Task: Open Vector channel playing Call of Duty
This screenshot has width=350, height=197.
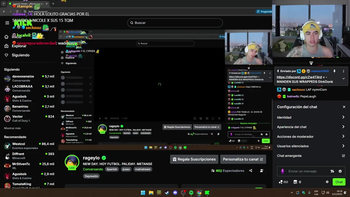Action: coord(29,118)
